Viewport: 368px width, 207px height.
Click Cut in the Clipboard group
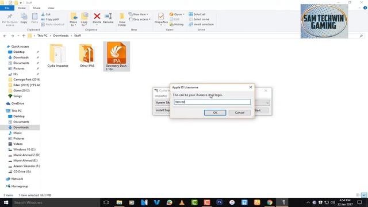46,14
